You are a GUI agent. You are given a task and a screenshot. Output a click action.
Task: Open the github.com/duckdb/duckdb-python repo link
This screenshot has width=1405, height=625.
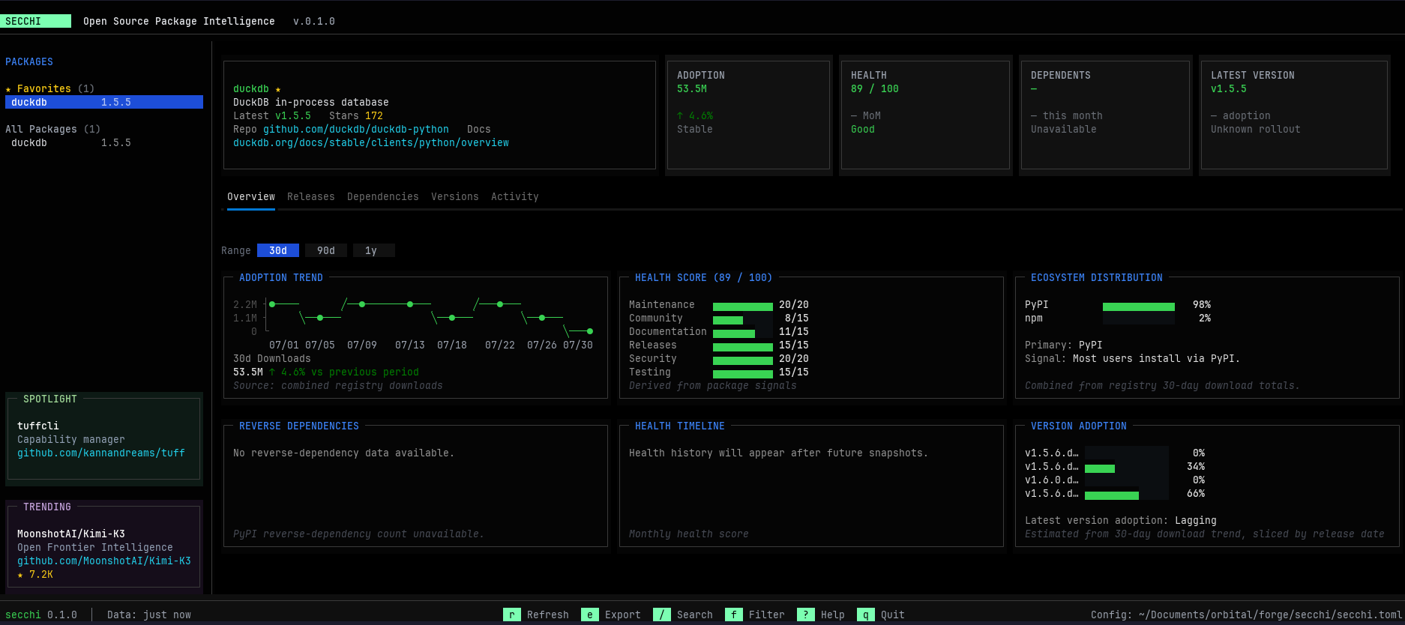pos(356,129)
